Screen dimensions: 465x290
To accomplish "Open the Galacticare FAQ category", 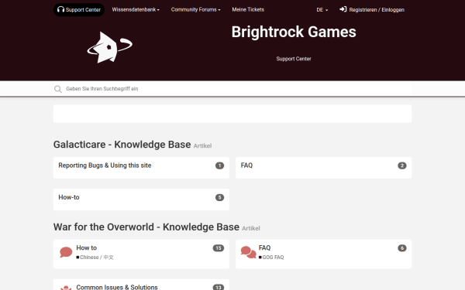I will 246,165.
